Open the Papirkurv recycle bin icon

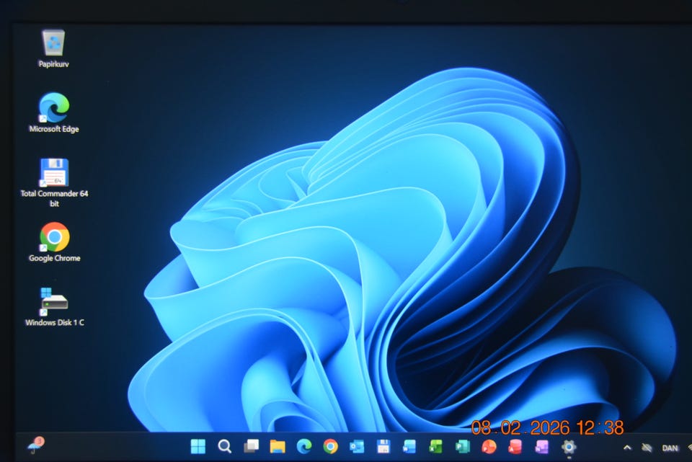point(53,43)
